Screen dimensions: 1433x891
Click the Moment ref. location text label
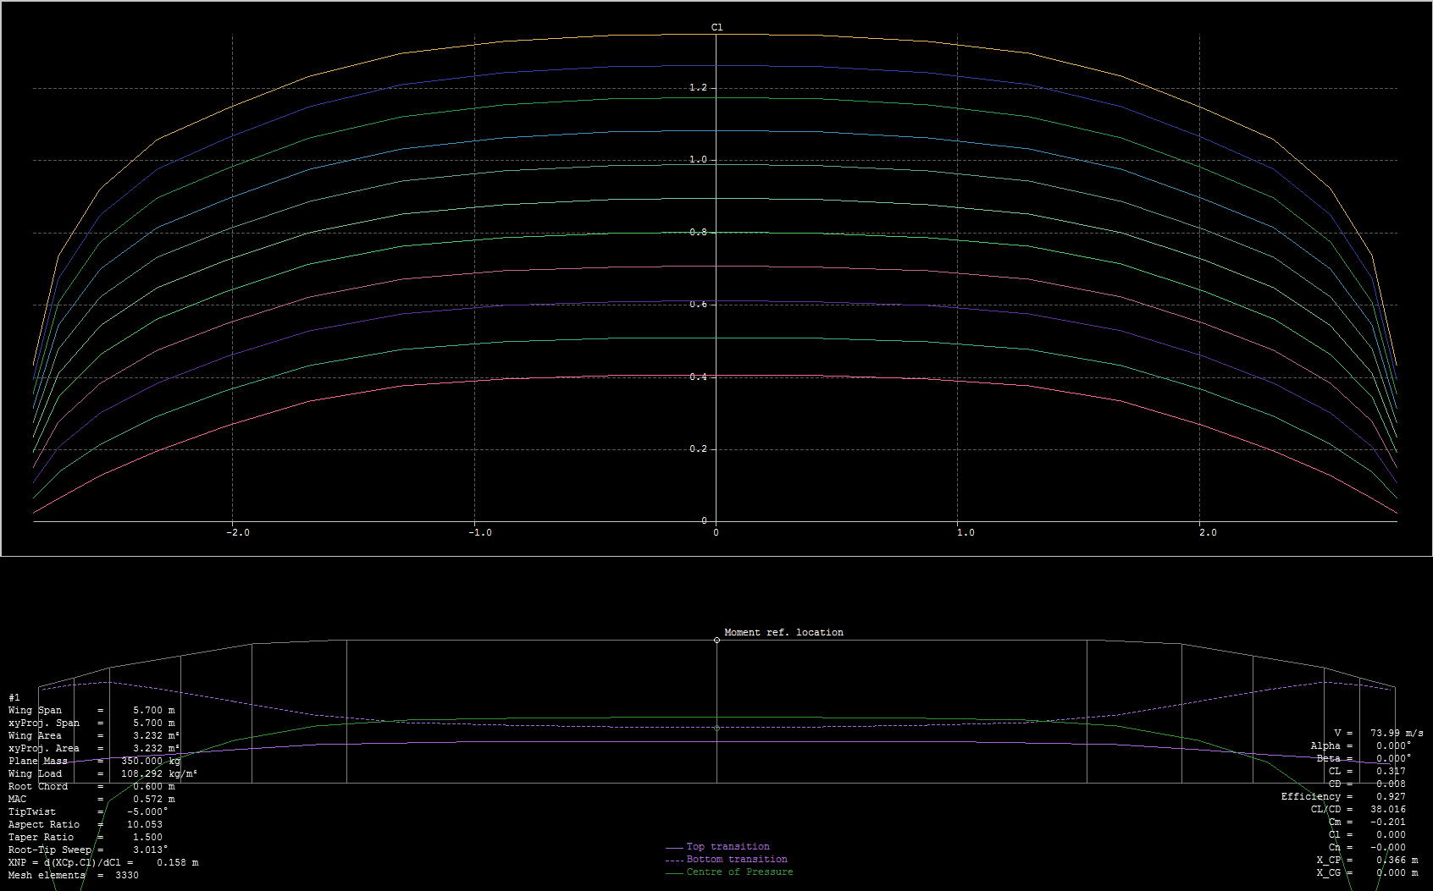coord(783,633)
